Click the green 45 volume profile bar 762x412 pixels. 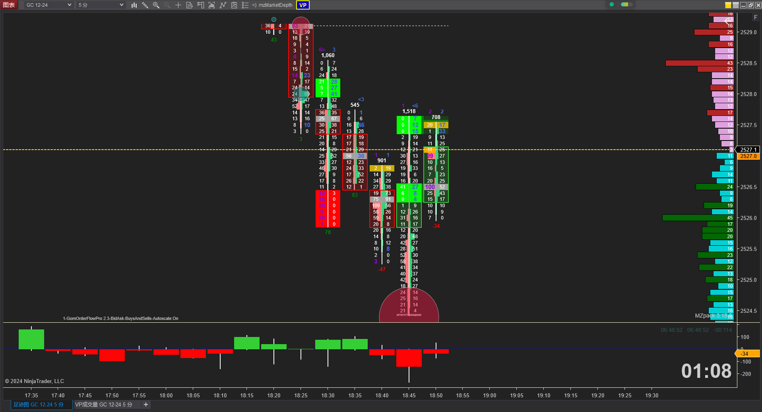coord(698,218)
